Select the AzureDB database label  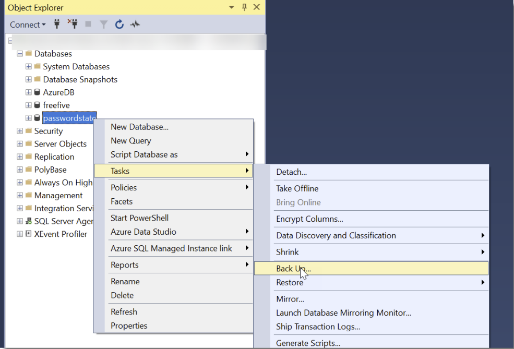point(58,92)
